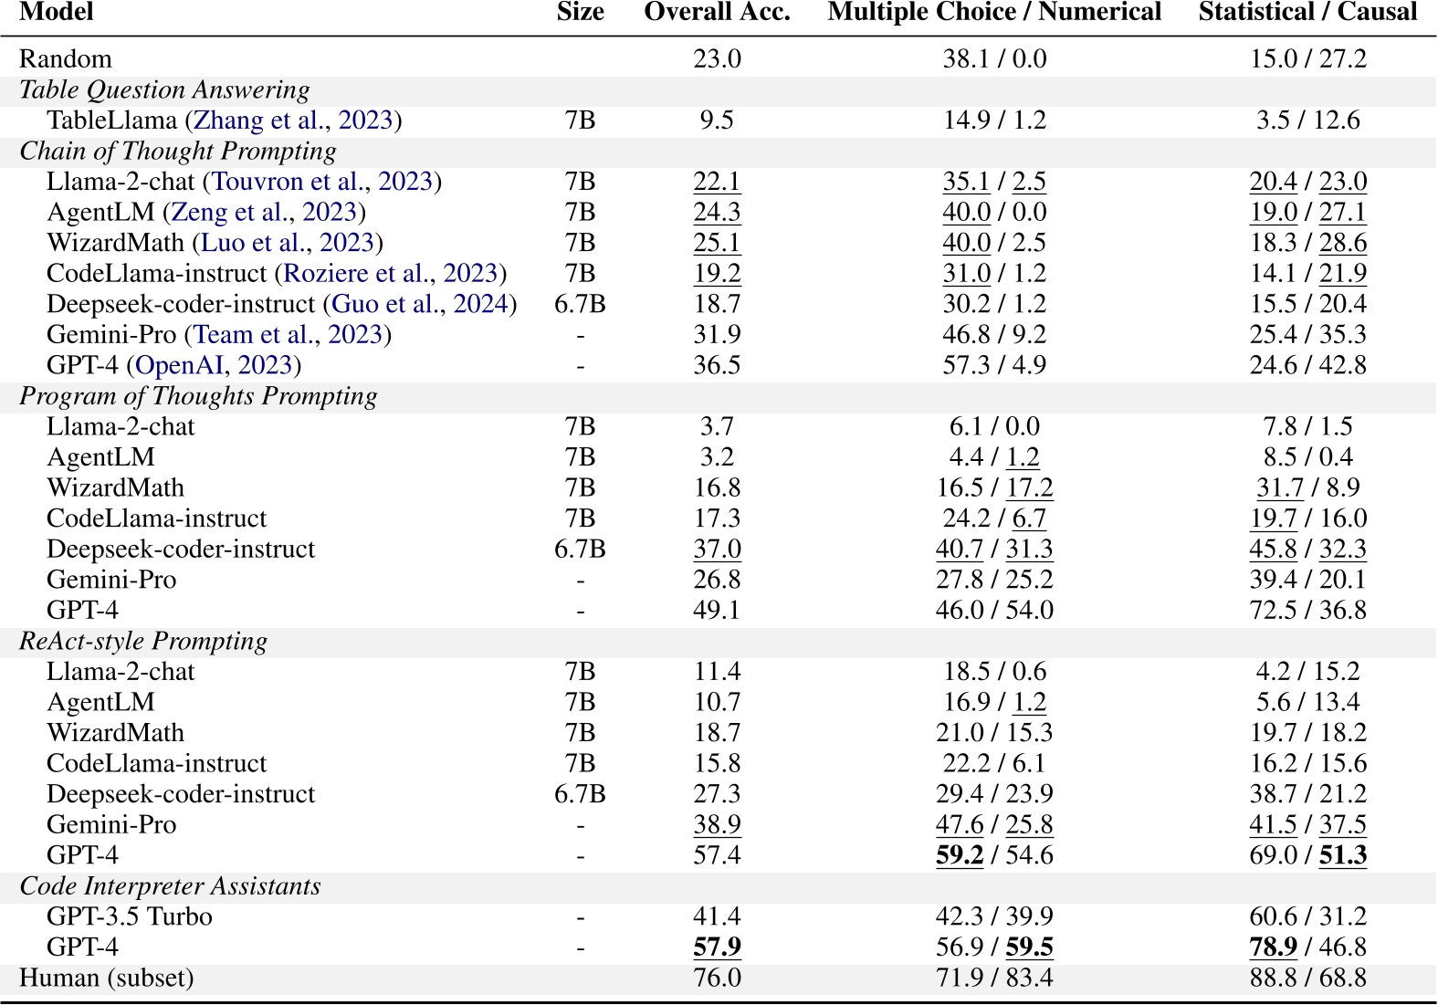Click the Multiple Choice / Numerical header
The image size is (1438, 1005).
[994, 12]
